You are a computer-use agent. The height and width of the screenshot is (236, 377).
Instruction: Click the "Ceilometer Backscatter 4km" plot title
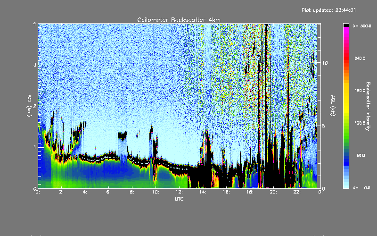point(179,20)
